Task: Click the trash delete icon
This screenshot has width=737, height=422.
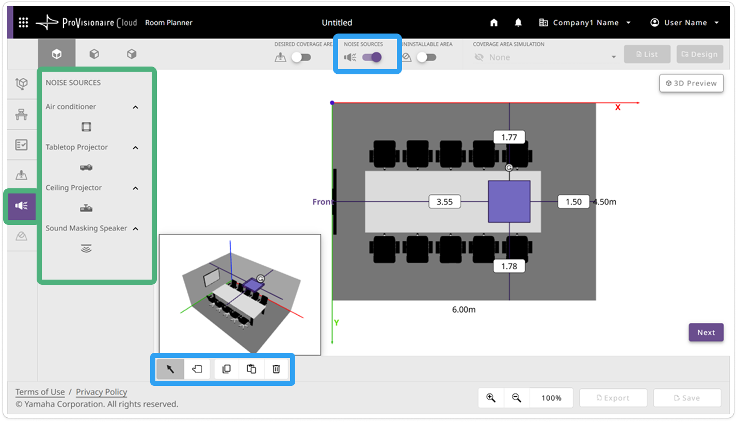Action: click(x=276, y=369)
